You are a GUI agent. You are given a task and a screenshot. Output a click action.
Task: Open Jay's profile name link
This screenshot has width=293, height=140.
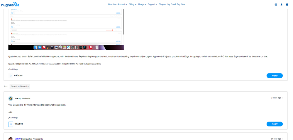(20, 98)
